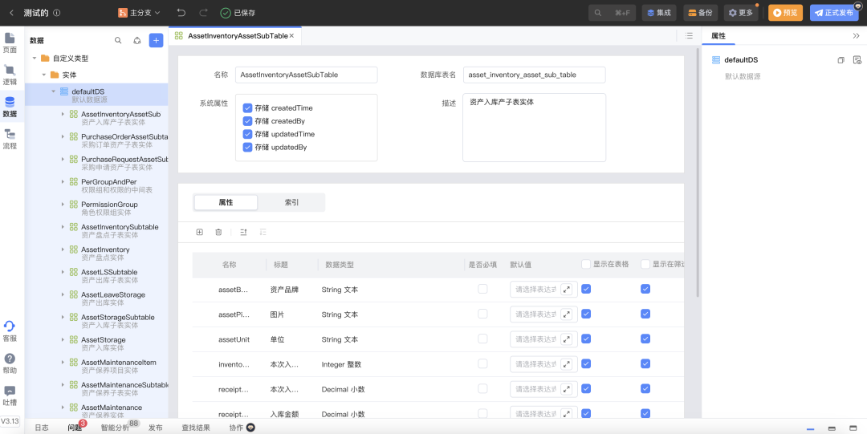The height and width of the screenshot is (434, 867).
Task: Click the 正式发布 publish button
Action: pos(834,13)
